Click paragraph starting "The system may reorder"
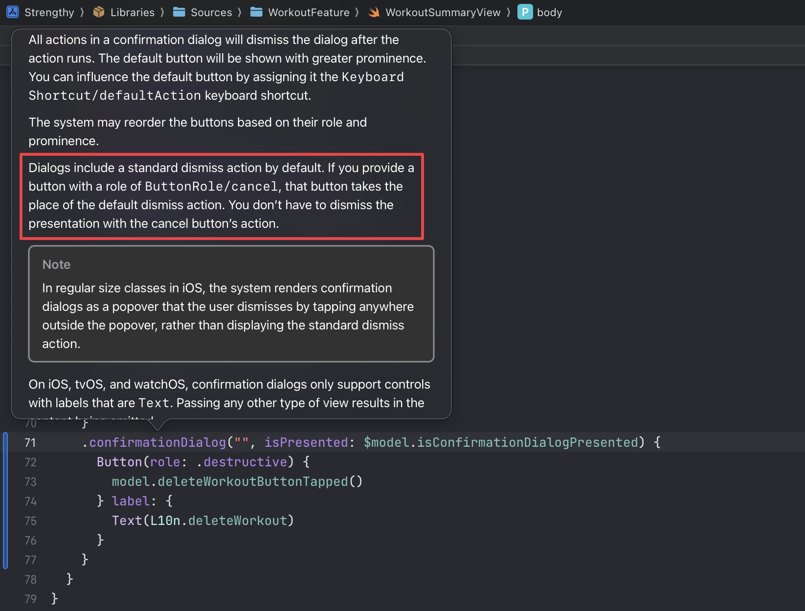This screenshot has height=611, width=805. [198, 131]
